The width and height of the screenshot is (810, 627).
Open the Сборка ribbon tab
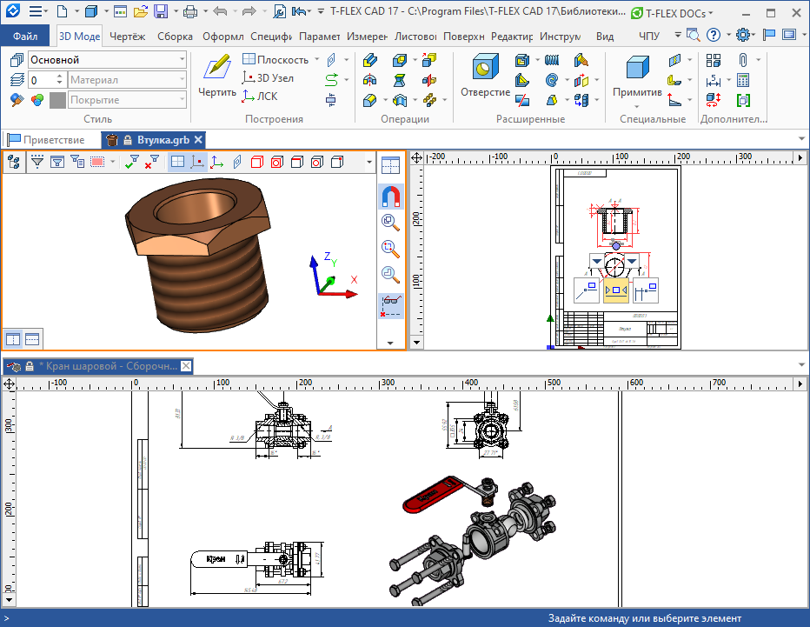[175, 37]
